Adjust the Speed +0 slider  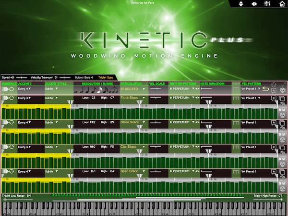[x=22, y=77]
